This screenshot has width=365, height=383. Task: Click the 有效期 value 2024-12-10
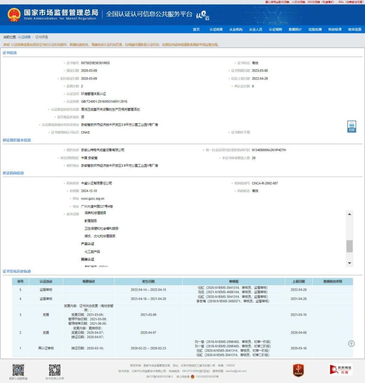(x=89, y=191)
